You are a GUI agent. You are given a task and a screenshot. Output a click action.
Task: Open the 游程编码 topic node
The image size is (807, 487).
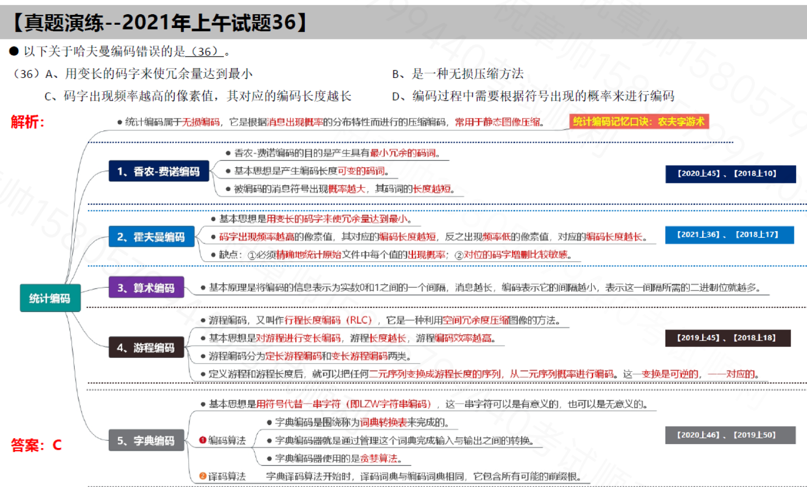pos(147,348)
